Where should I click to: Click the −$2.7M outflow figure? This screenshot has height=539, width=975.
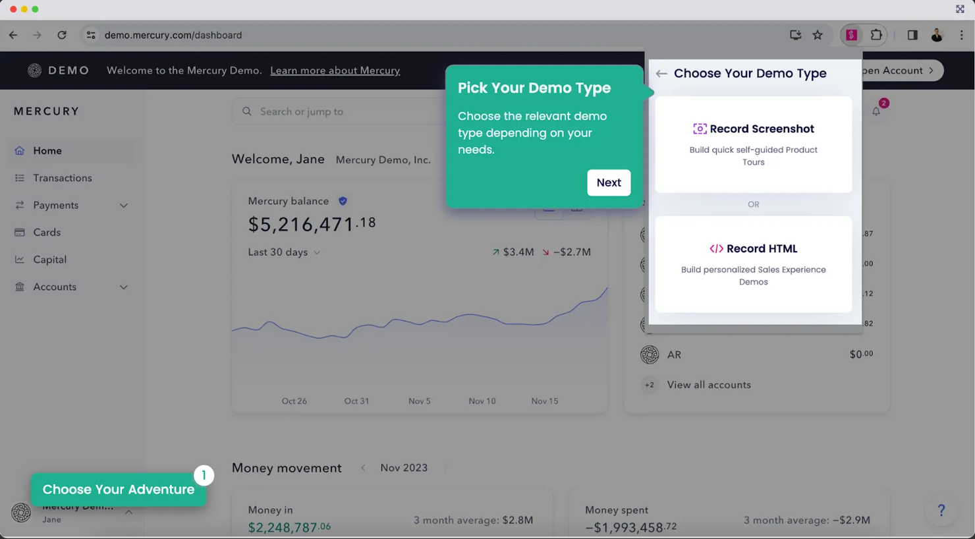(572, 252)
